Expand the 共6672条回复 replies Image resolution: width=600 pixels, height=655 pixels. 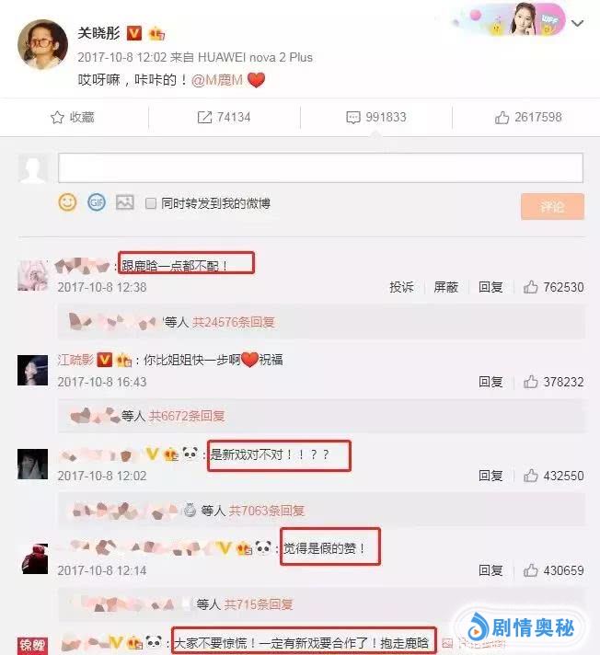(x=187, y=416)
